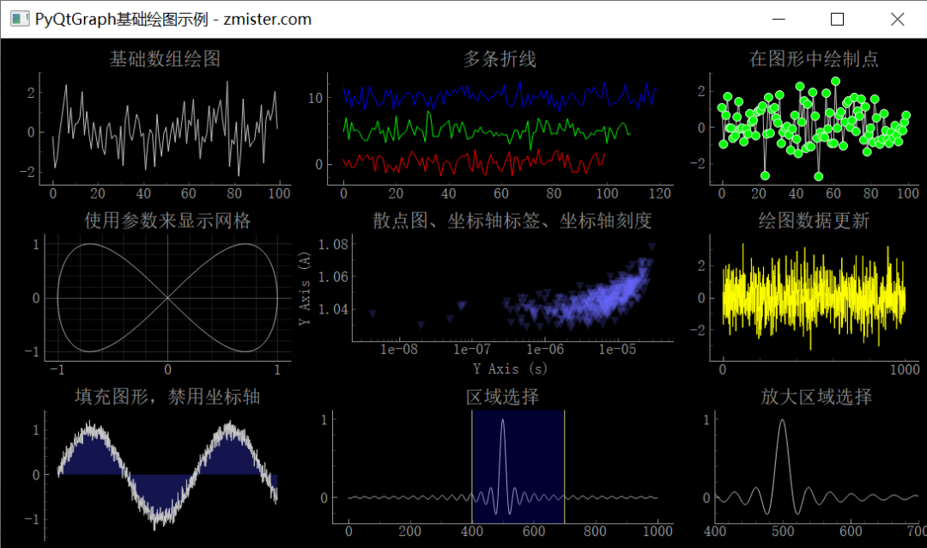The width and height of the screenshot is (927, 548).
Task: Select the plot title 在图形中绘制点
Action: point(814,58)
